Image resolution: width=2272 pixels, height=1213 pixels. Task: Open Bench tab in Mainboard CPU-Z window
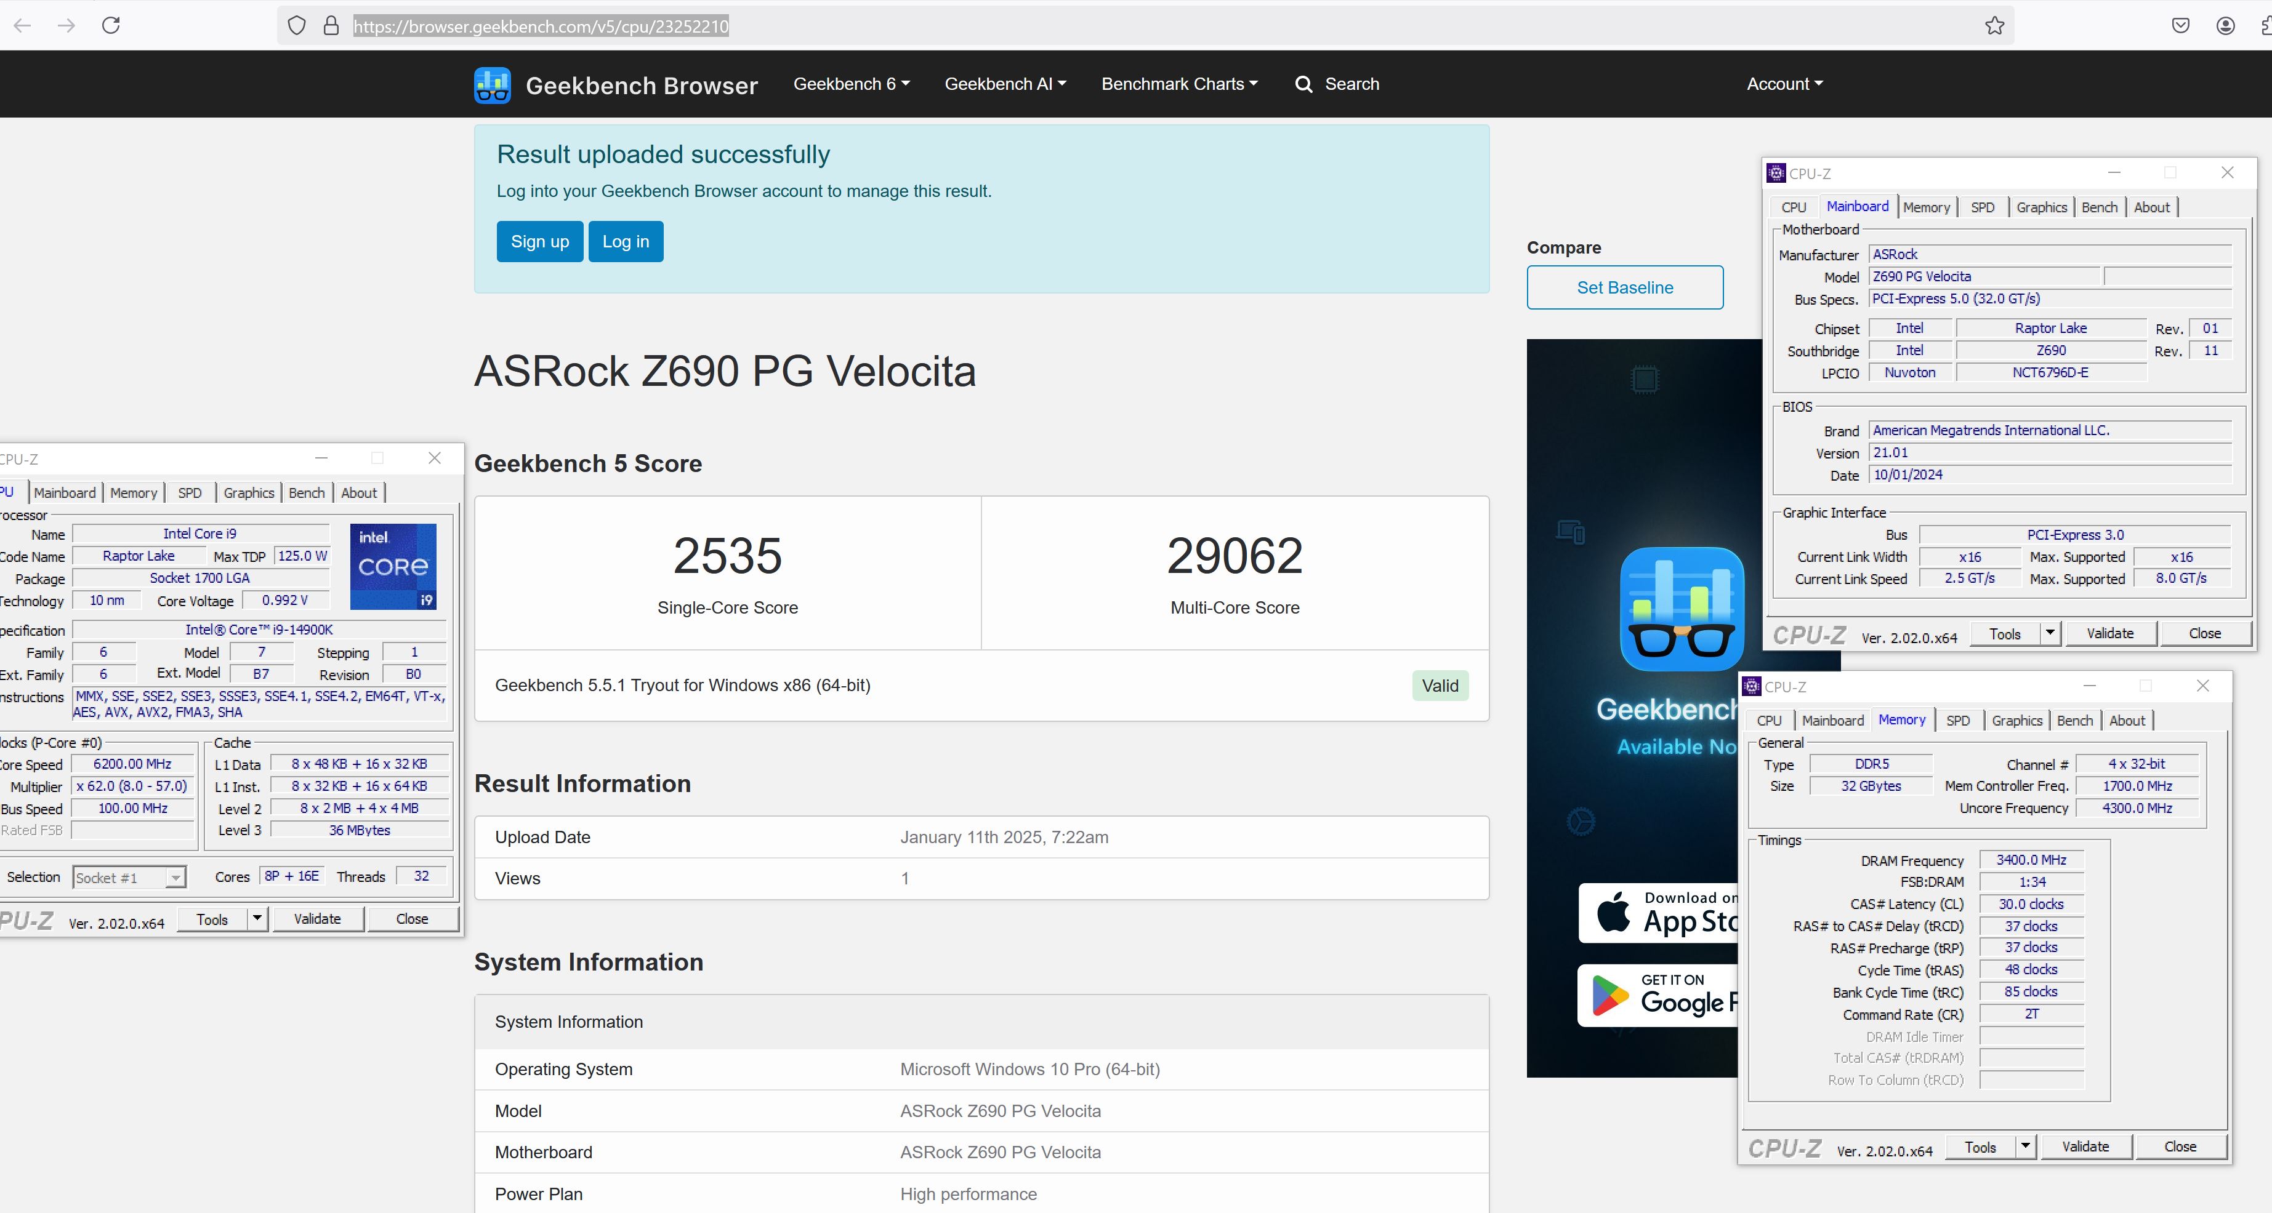2099,207
